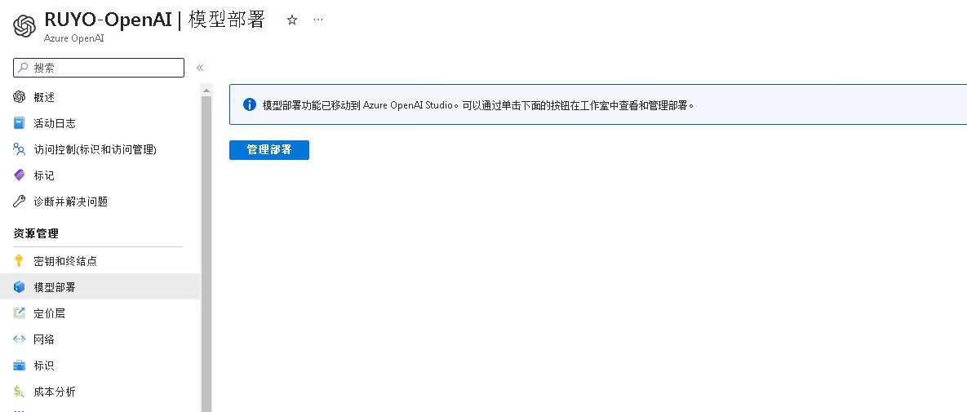
Task: Click the yellow key icon for 密钥和终结点
Action: (x=19, y=261)
